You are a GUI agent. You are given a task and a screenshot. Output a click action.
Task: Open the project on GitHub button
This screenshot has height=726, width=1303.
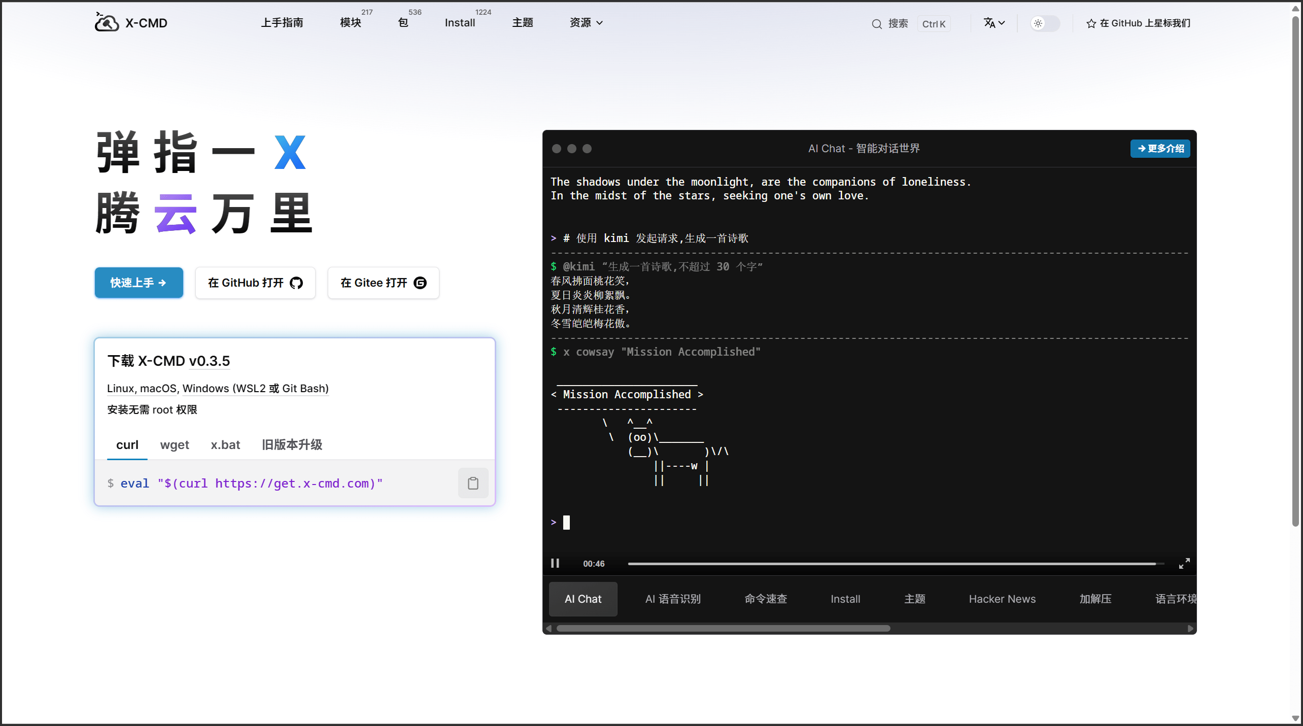255,283
